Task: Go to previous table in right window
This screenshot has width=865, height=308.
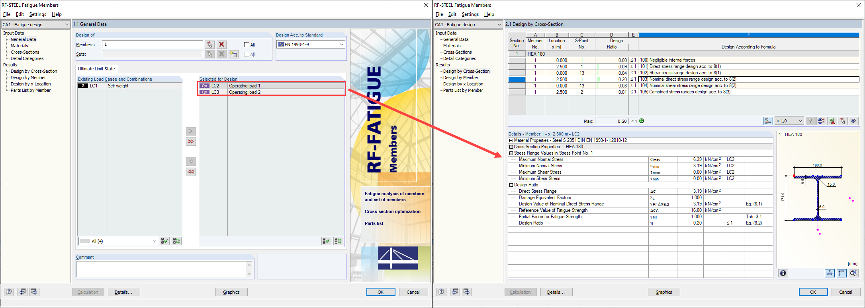Action: click(455, 292)
